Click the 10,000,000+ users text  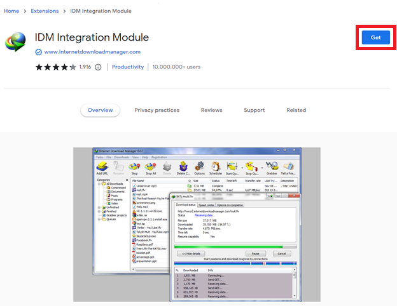pyautogui.click(x=176, y=67)
